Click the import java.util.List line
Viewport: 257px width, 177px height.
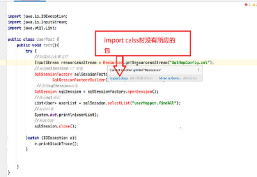tap(32, 28)
